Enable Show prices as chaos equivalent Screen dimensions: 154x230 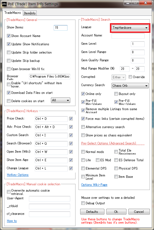(x=83, y=135)
